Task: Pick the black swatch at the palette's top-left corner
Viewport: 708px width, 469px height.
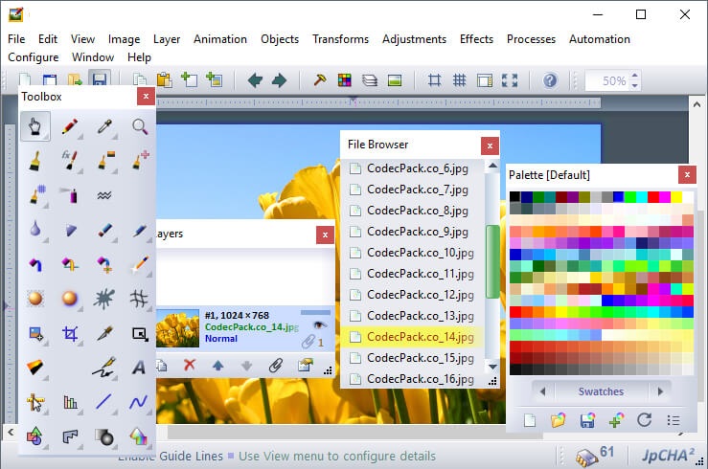Action: click(515, 197)
